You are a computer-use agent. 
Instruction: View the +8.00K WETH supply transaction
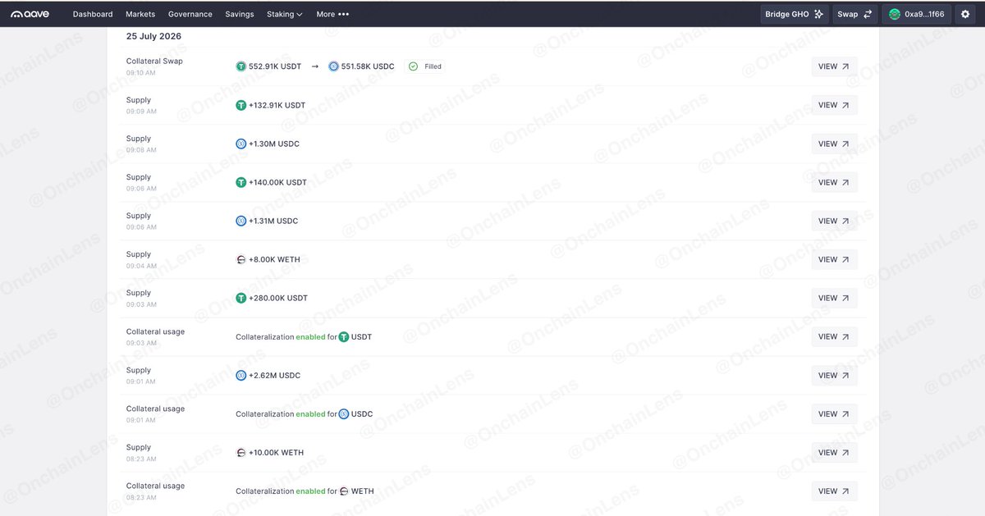pyautogui.click(x=834, y=259)
